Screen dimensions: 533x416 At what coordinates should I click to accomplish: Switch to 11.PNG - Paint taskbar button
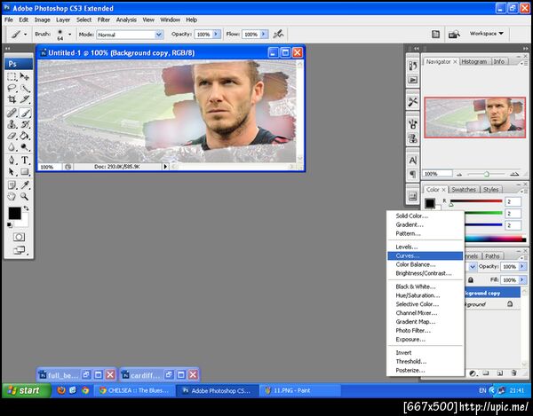[299, 390]
